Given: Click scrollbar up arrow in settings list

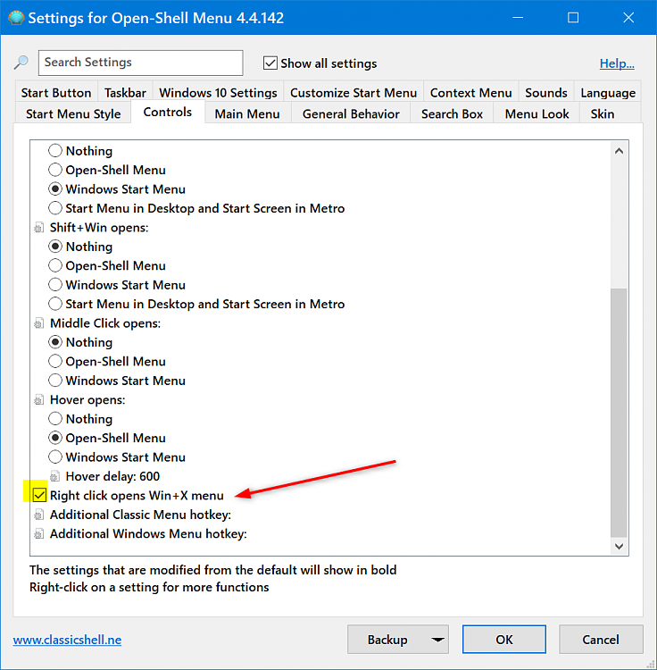Looking at the screenshot, I should coord(619,151).
